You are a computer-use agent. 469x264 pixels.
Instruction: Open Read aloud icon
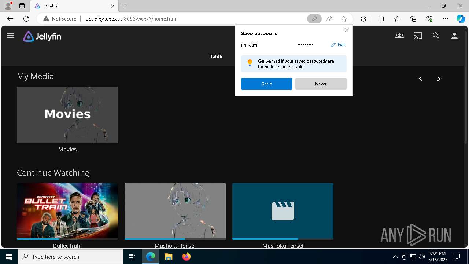329,19
